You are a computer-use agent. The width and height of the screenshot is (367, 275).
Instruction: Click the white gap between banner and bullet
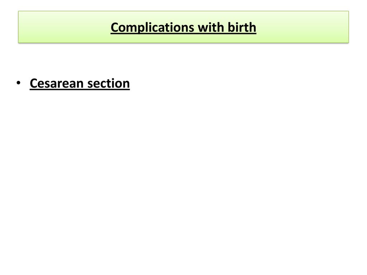click(183, 60)
